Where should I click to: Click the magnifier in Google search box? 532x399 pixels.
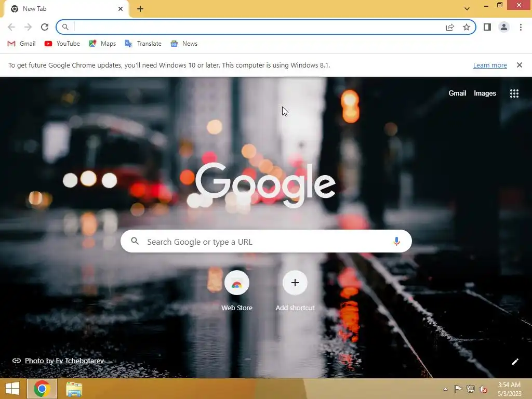pos(135,241)
